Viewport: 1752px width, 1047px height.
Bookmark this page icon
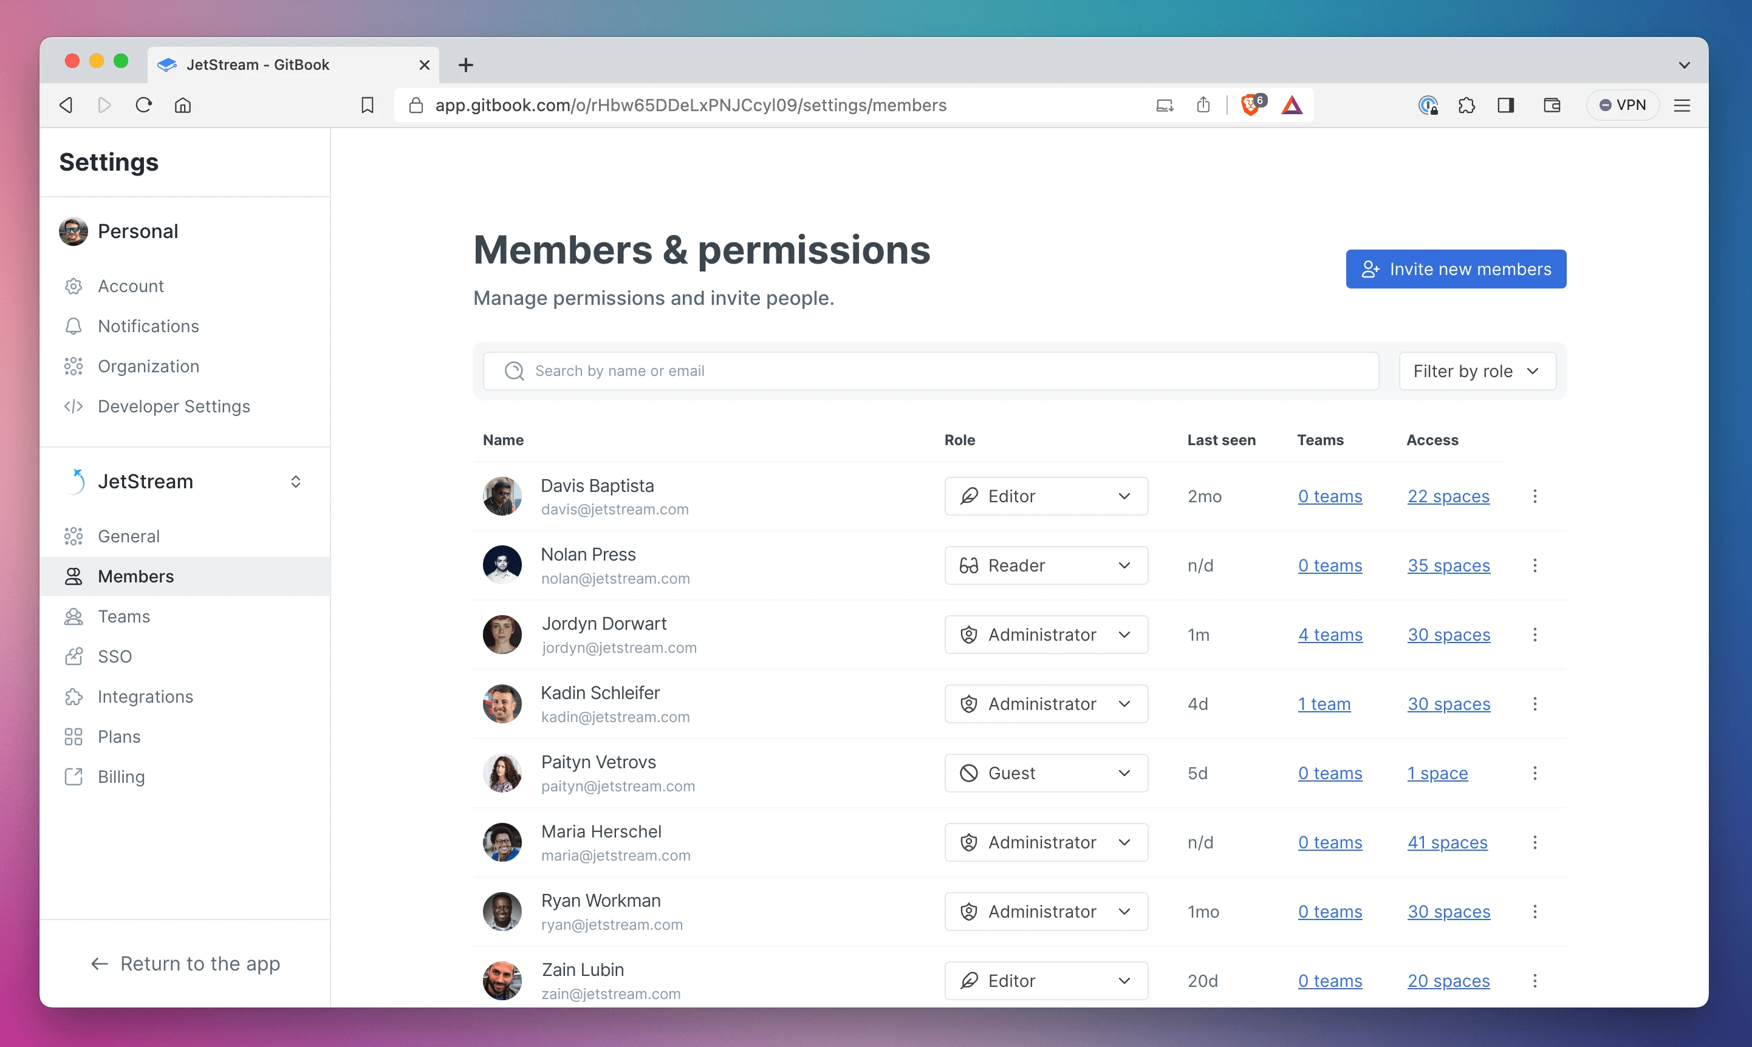click(x=367, y=105)
